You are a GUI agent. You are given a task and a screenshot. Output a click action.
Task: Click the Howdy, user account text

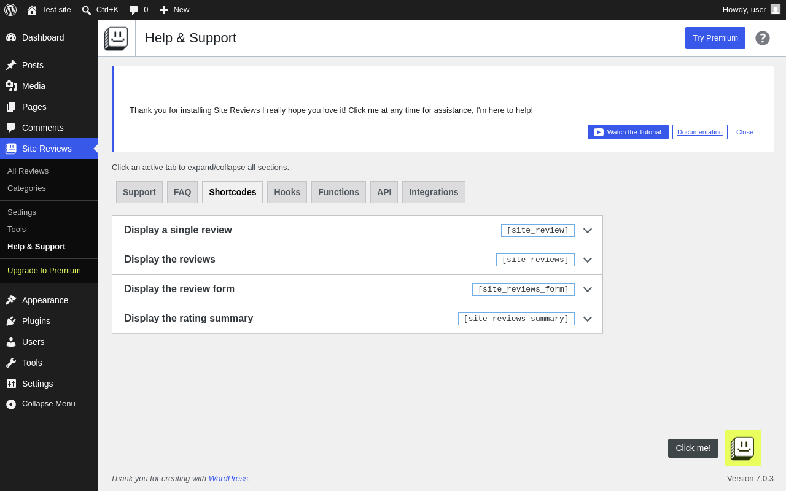[744, 10]
